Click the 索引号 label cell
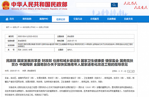149x97 pixels. click(11, 36)
